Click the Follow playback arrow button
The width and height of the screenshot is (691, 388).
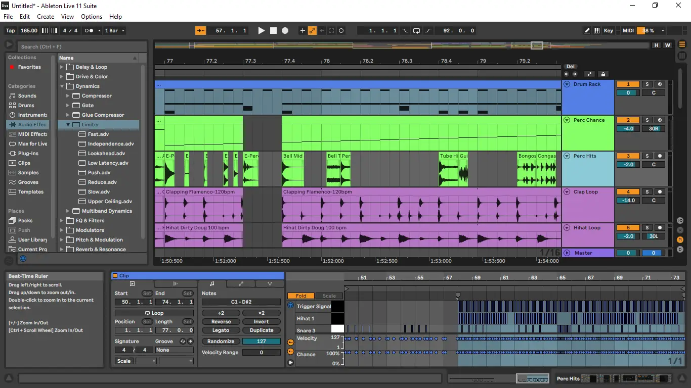pyautogui.click(x=201, y=31)
